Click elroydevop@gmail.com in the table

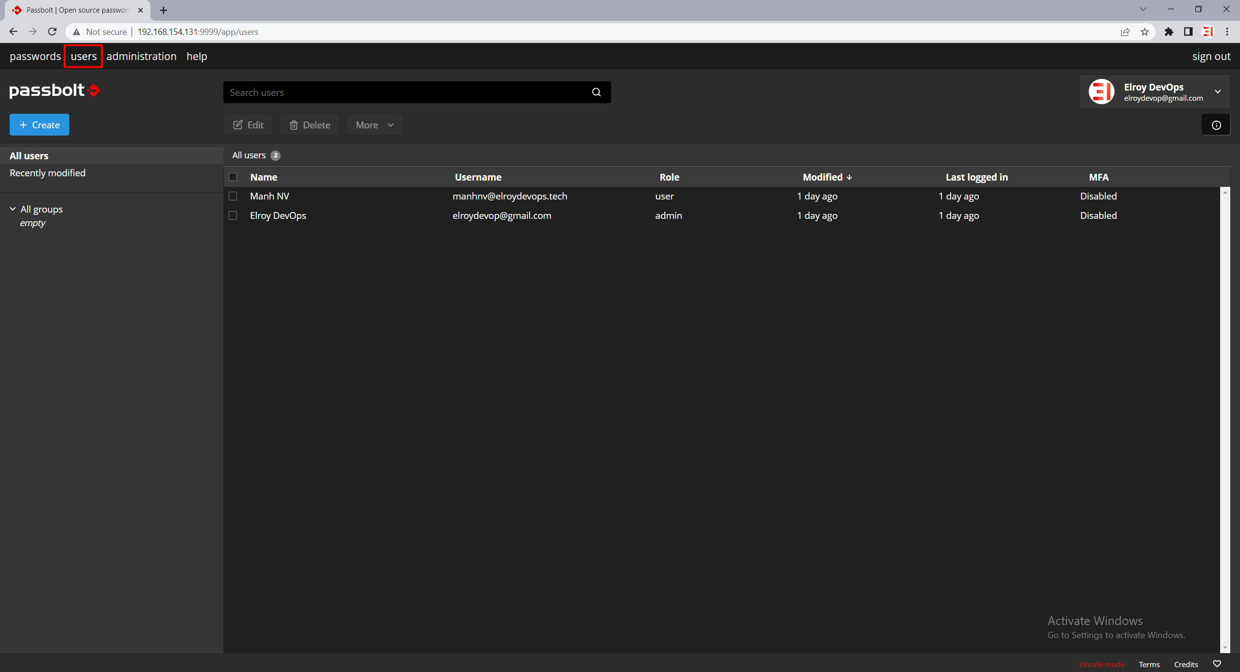(x=502, y=215)
